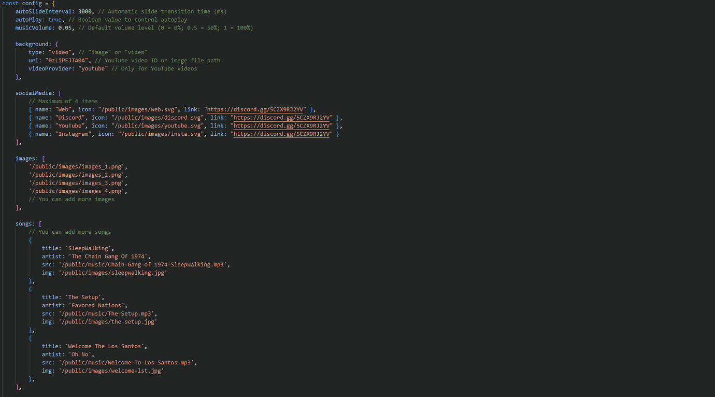
Task: Follow the Discord link on the Discord row
Action: point(282,118)
